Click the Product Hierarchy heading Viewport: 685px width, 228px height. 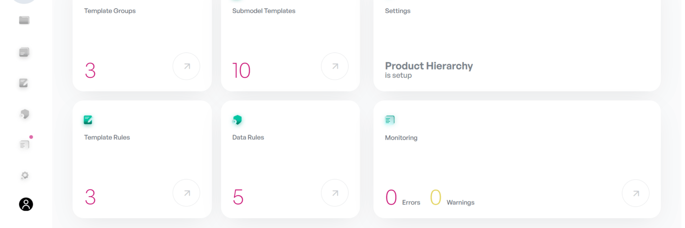[429, 66]
